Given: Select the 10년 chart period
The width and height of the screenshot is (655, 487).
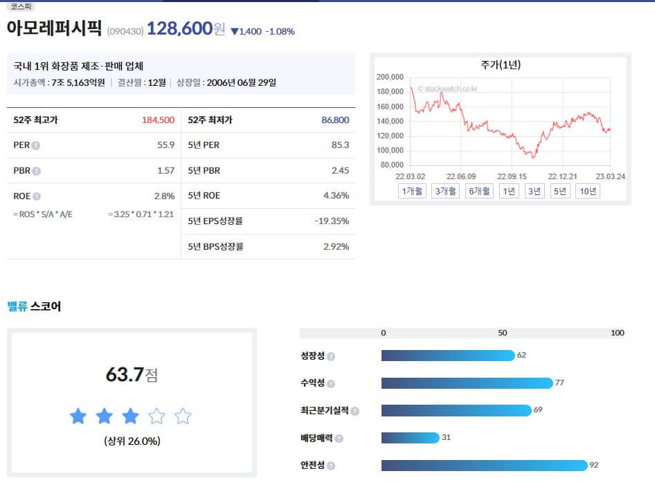Looking at the screenshot, I should click(x=587, y=190).
